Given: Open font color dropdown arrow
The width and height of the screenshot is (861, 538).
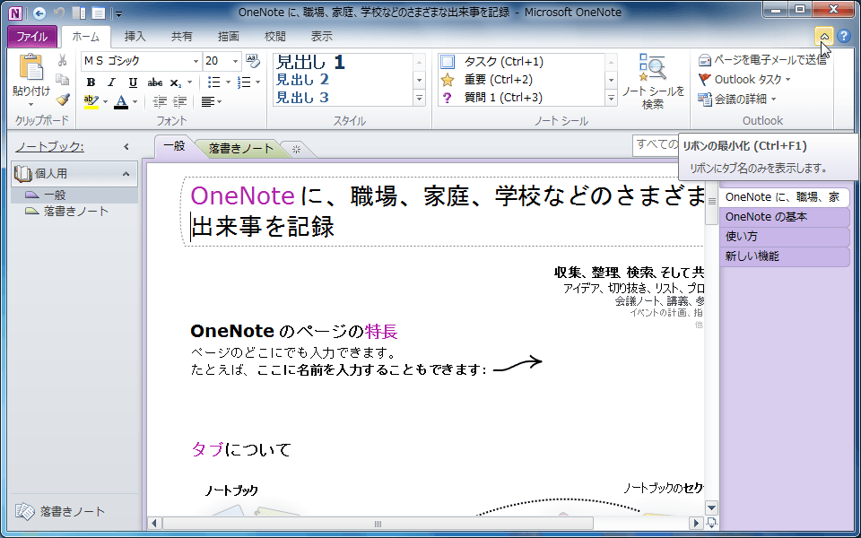Looking at the screenshot, I should point(135,102).
